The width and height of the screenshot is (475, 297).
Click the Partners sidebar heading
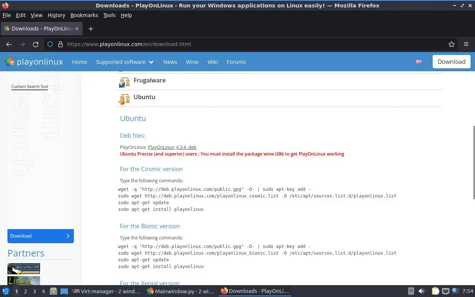click(x=26, y=253)
